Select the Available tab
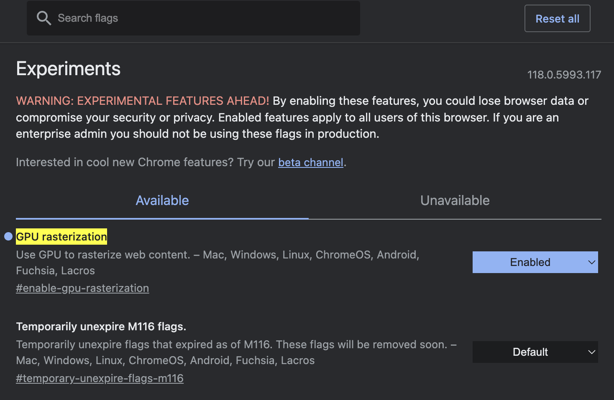Screen dimensions: 614x400 (x=162, y=200)
